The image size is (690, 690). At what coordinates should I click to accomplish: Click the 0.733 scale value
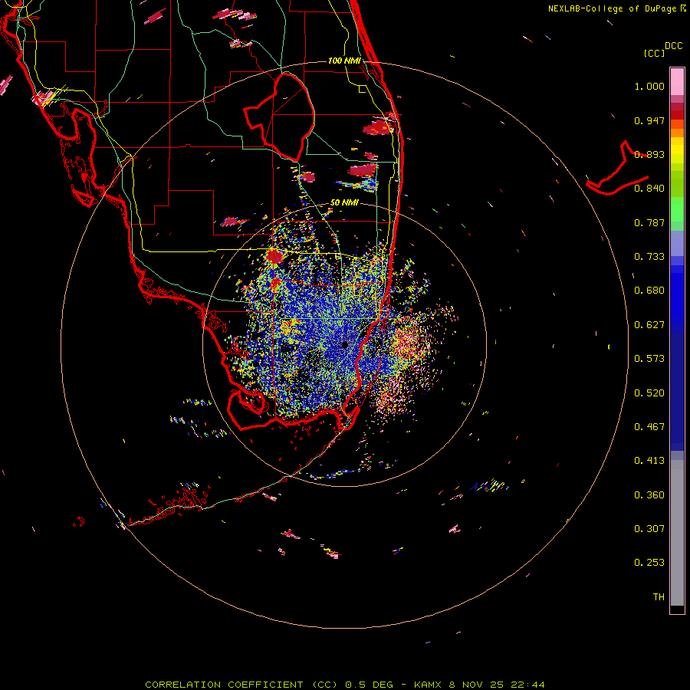[x=649, y=257]
